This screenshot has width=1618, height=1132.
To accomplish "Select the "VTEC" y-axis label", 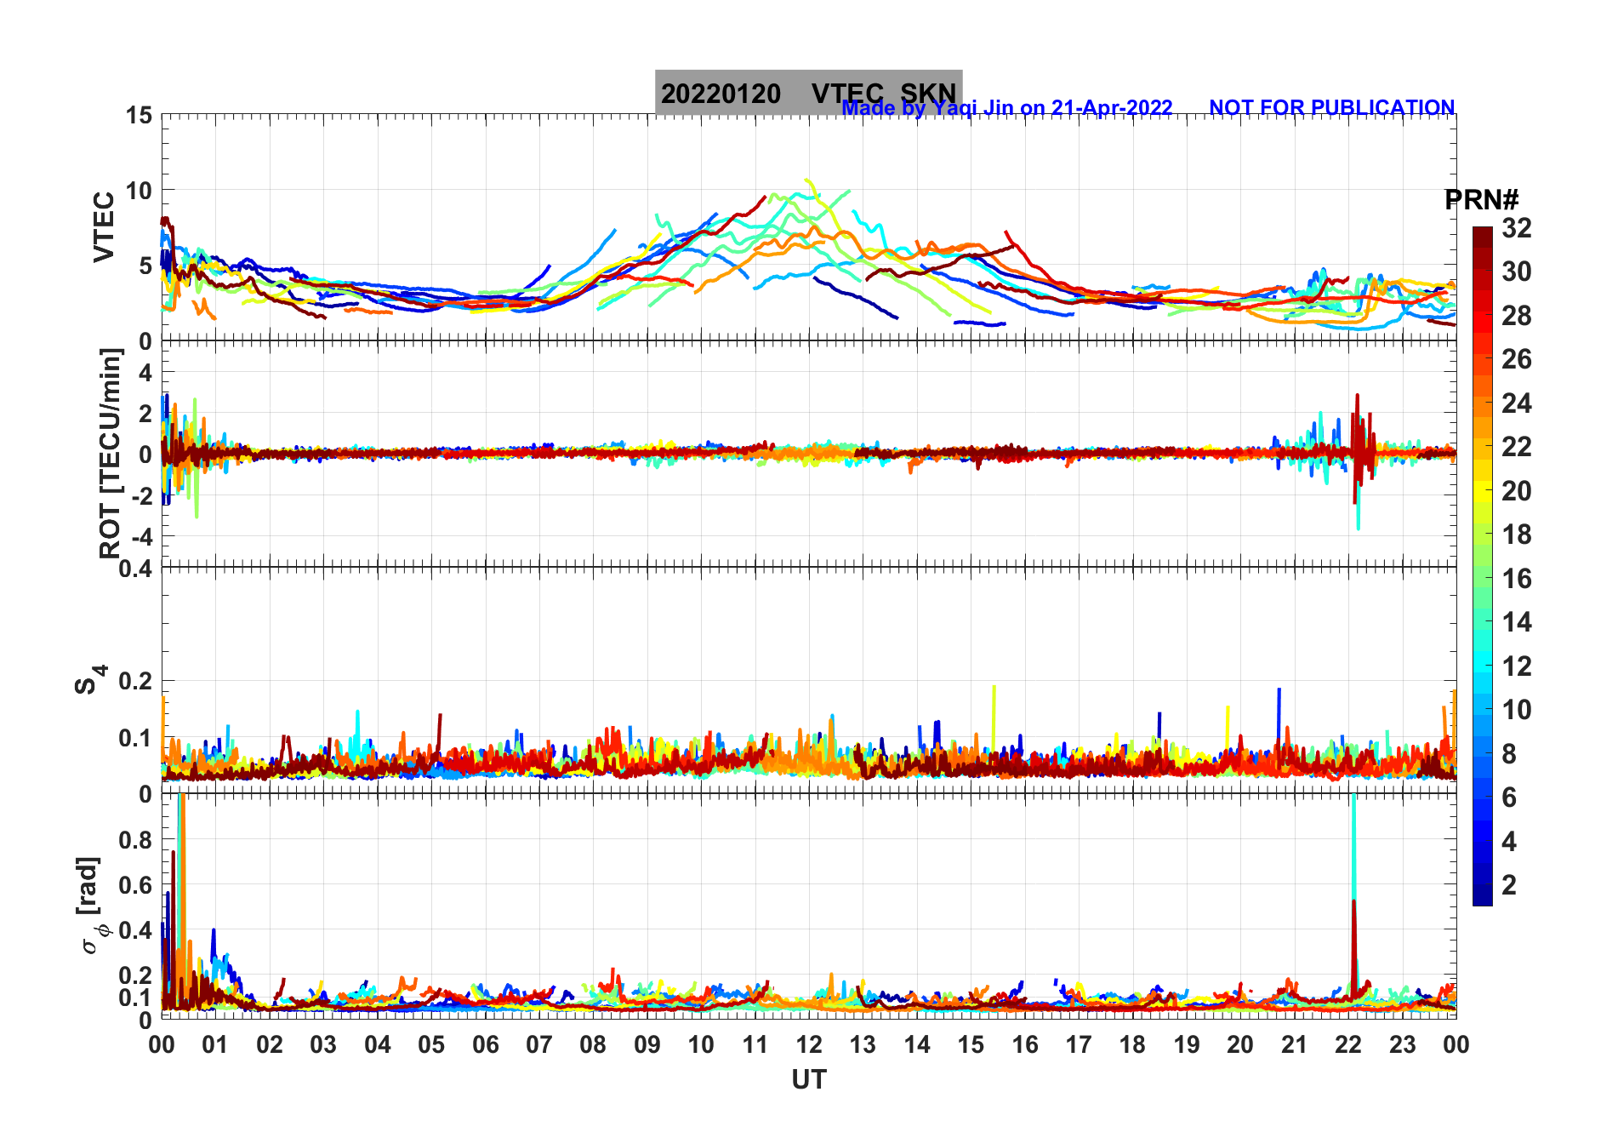I will (104, 226).
